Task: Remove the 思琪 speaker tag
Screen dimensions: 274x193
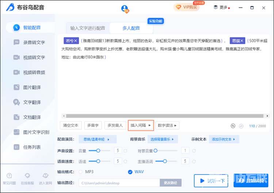Action: (242, 41)
